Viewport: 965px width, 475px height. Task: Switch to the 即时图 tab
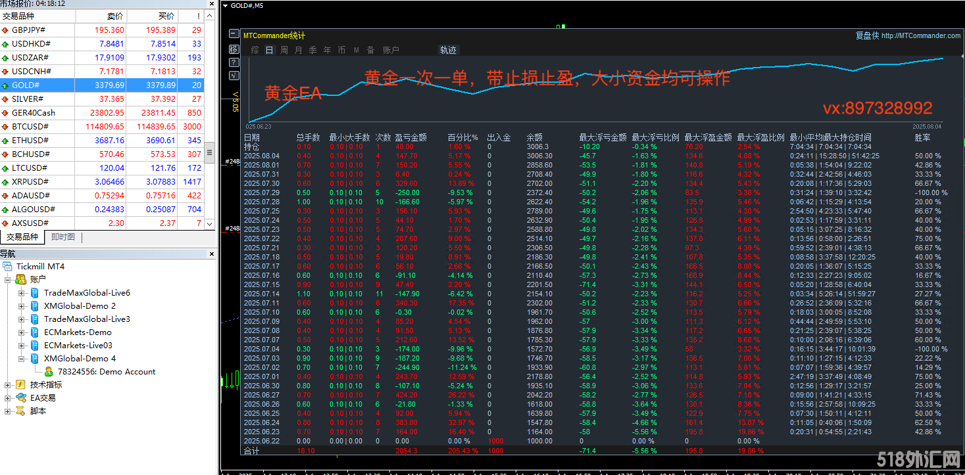tap(63, 237)
